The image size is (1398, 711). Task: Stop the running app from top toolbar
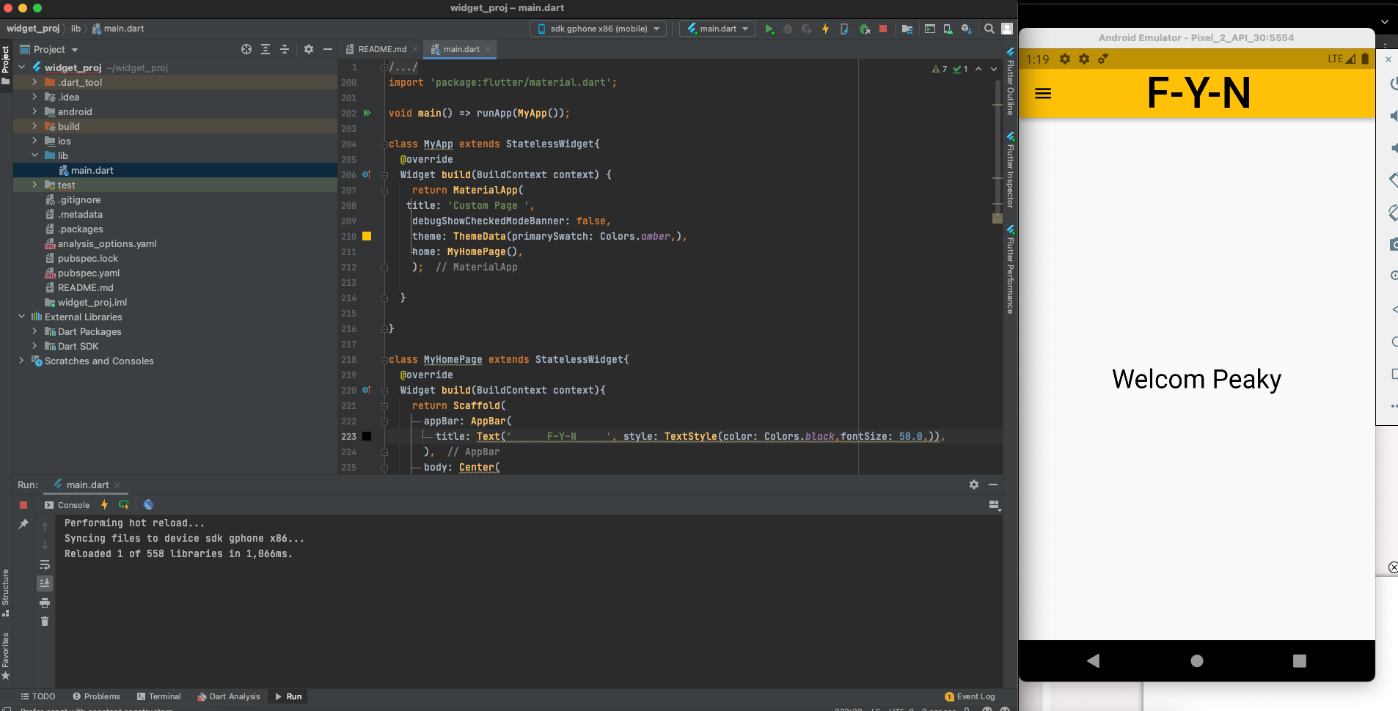point(883,29)
